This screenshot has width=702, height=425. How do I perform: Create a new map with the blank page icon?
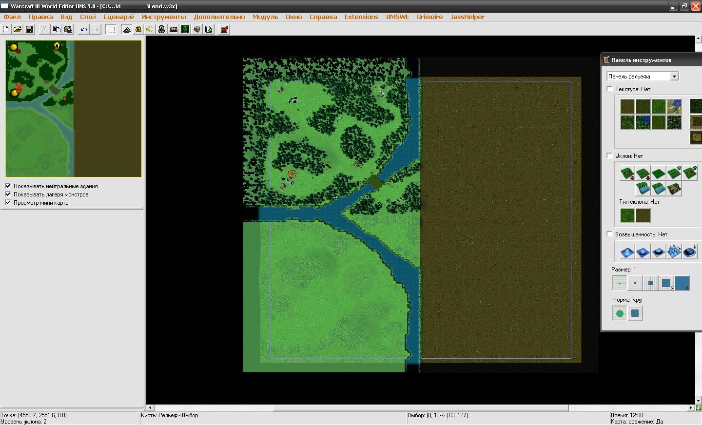(x=6, y=29)
